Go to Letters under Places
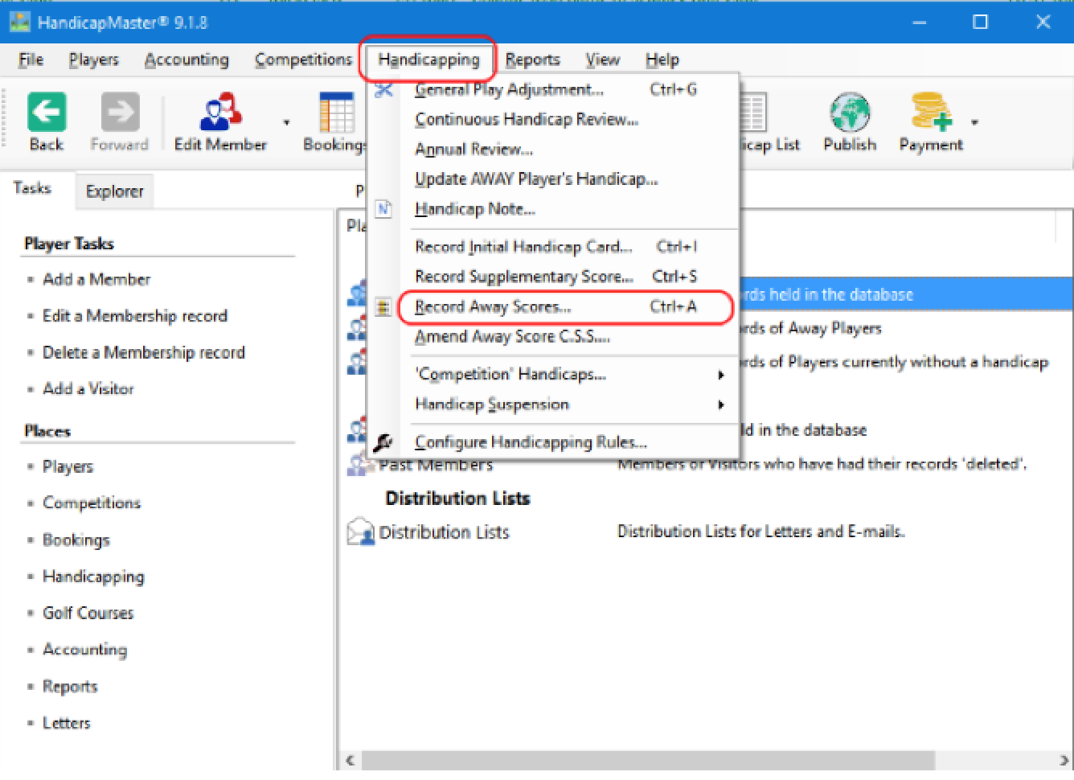1074x780 pixels. pyautogui.click(x=67, y=723)
